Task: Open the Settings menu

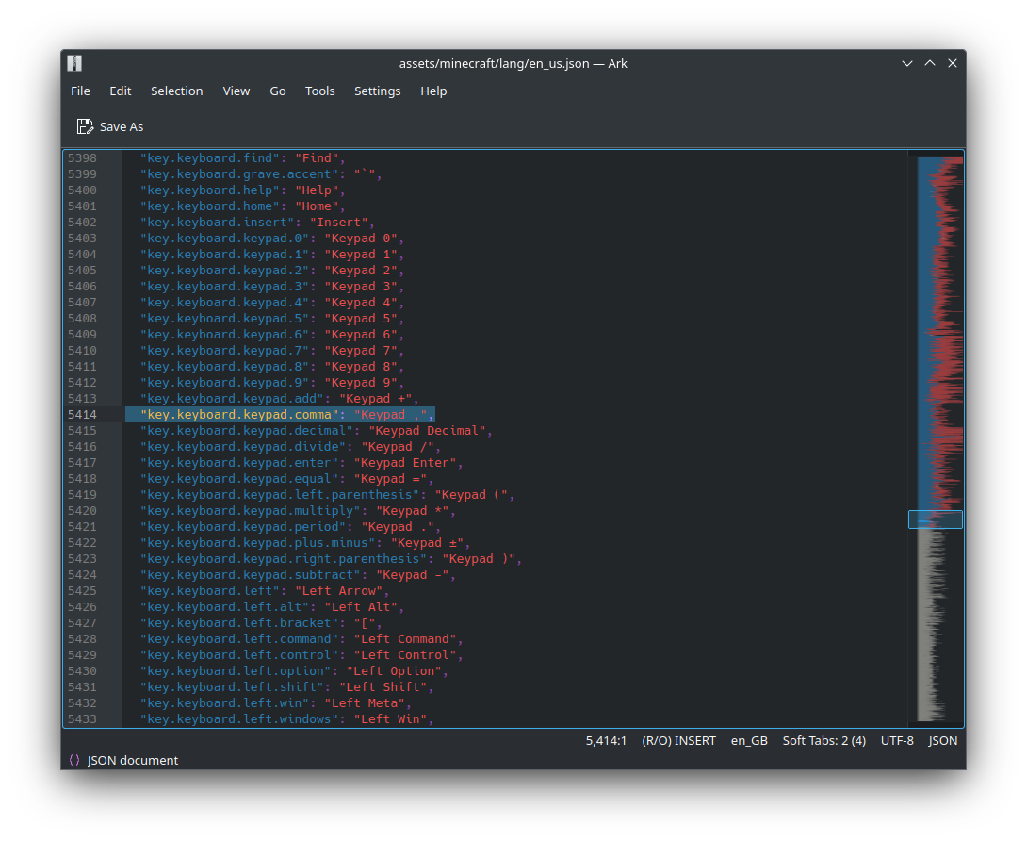Action: click(x=377, y=91)
